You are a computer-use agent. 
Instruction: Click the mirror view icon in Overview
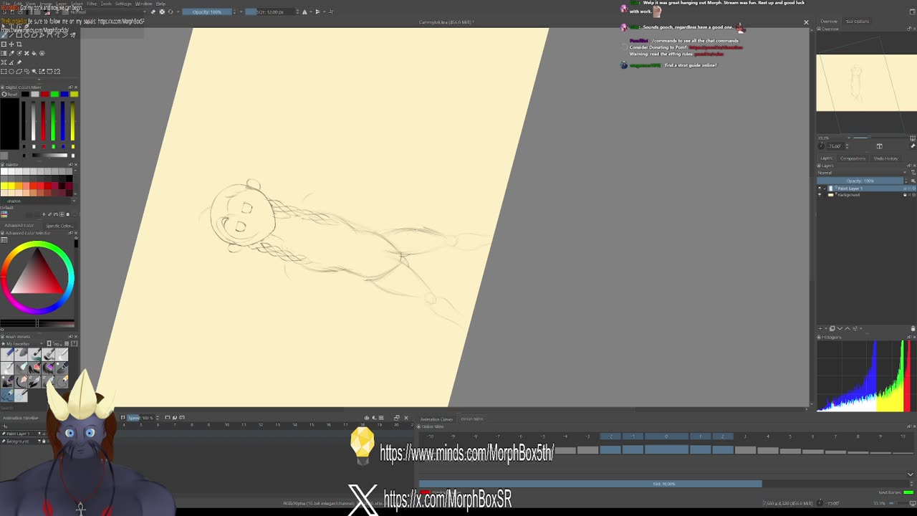[880, 146]
